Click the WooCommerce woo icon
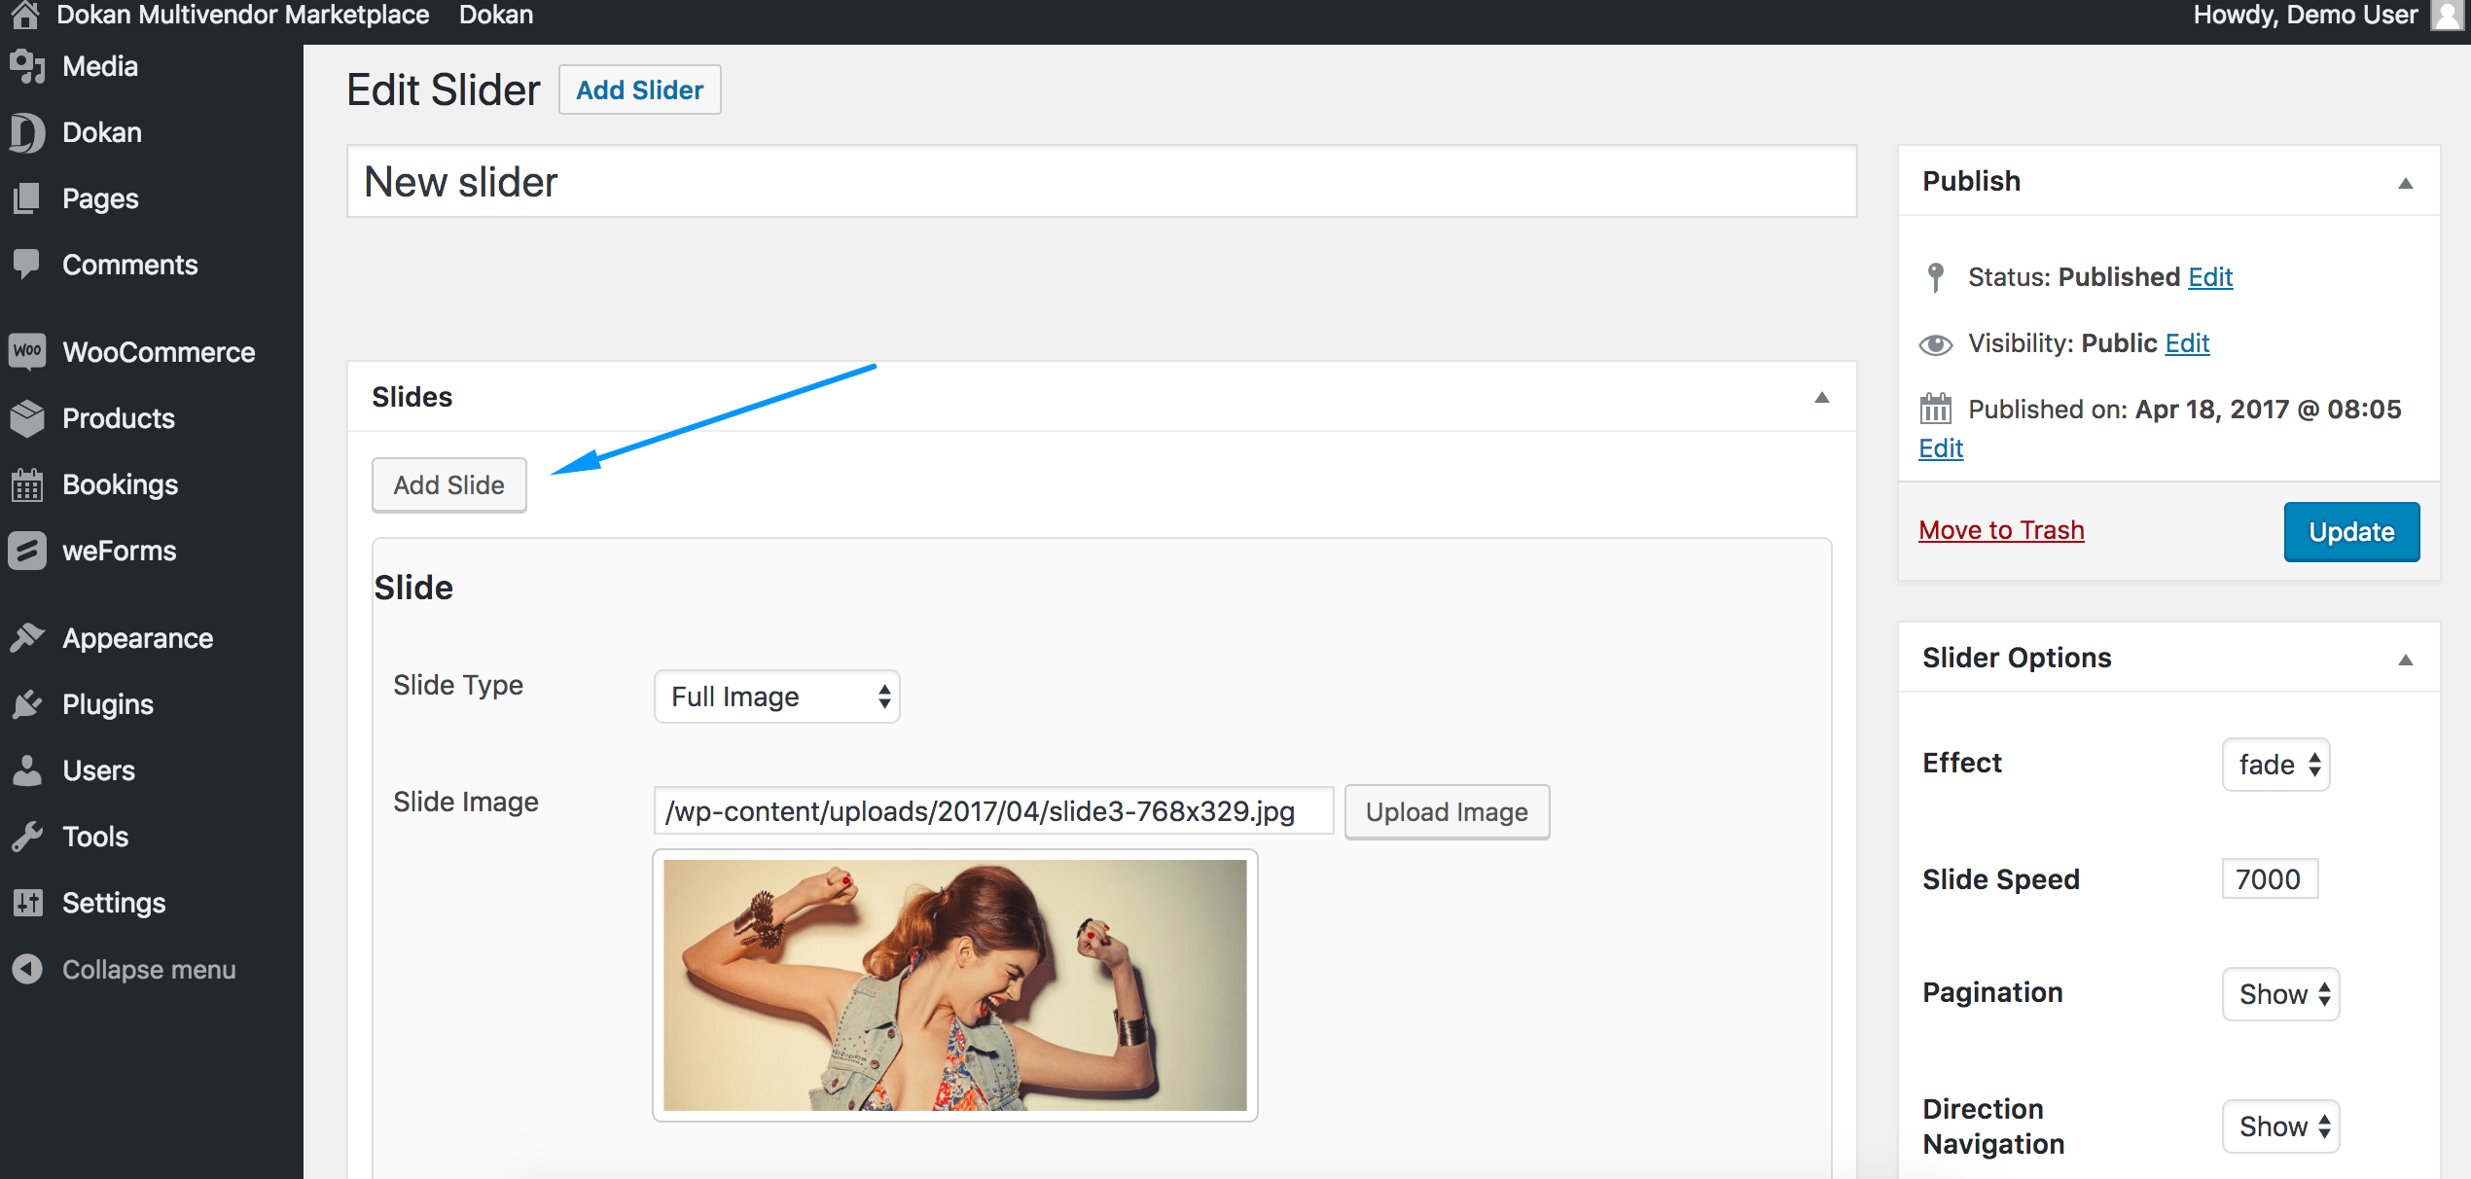 tap(27, 351)
